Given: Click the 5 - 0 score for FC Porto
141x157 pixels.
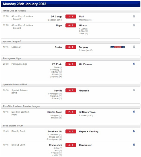Looking at the screenshot, I should [x=71, y=64].
